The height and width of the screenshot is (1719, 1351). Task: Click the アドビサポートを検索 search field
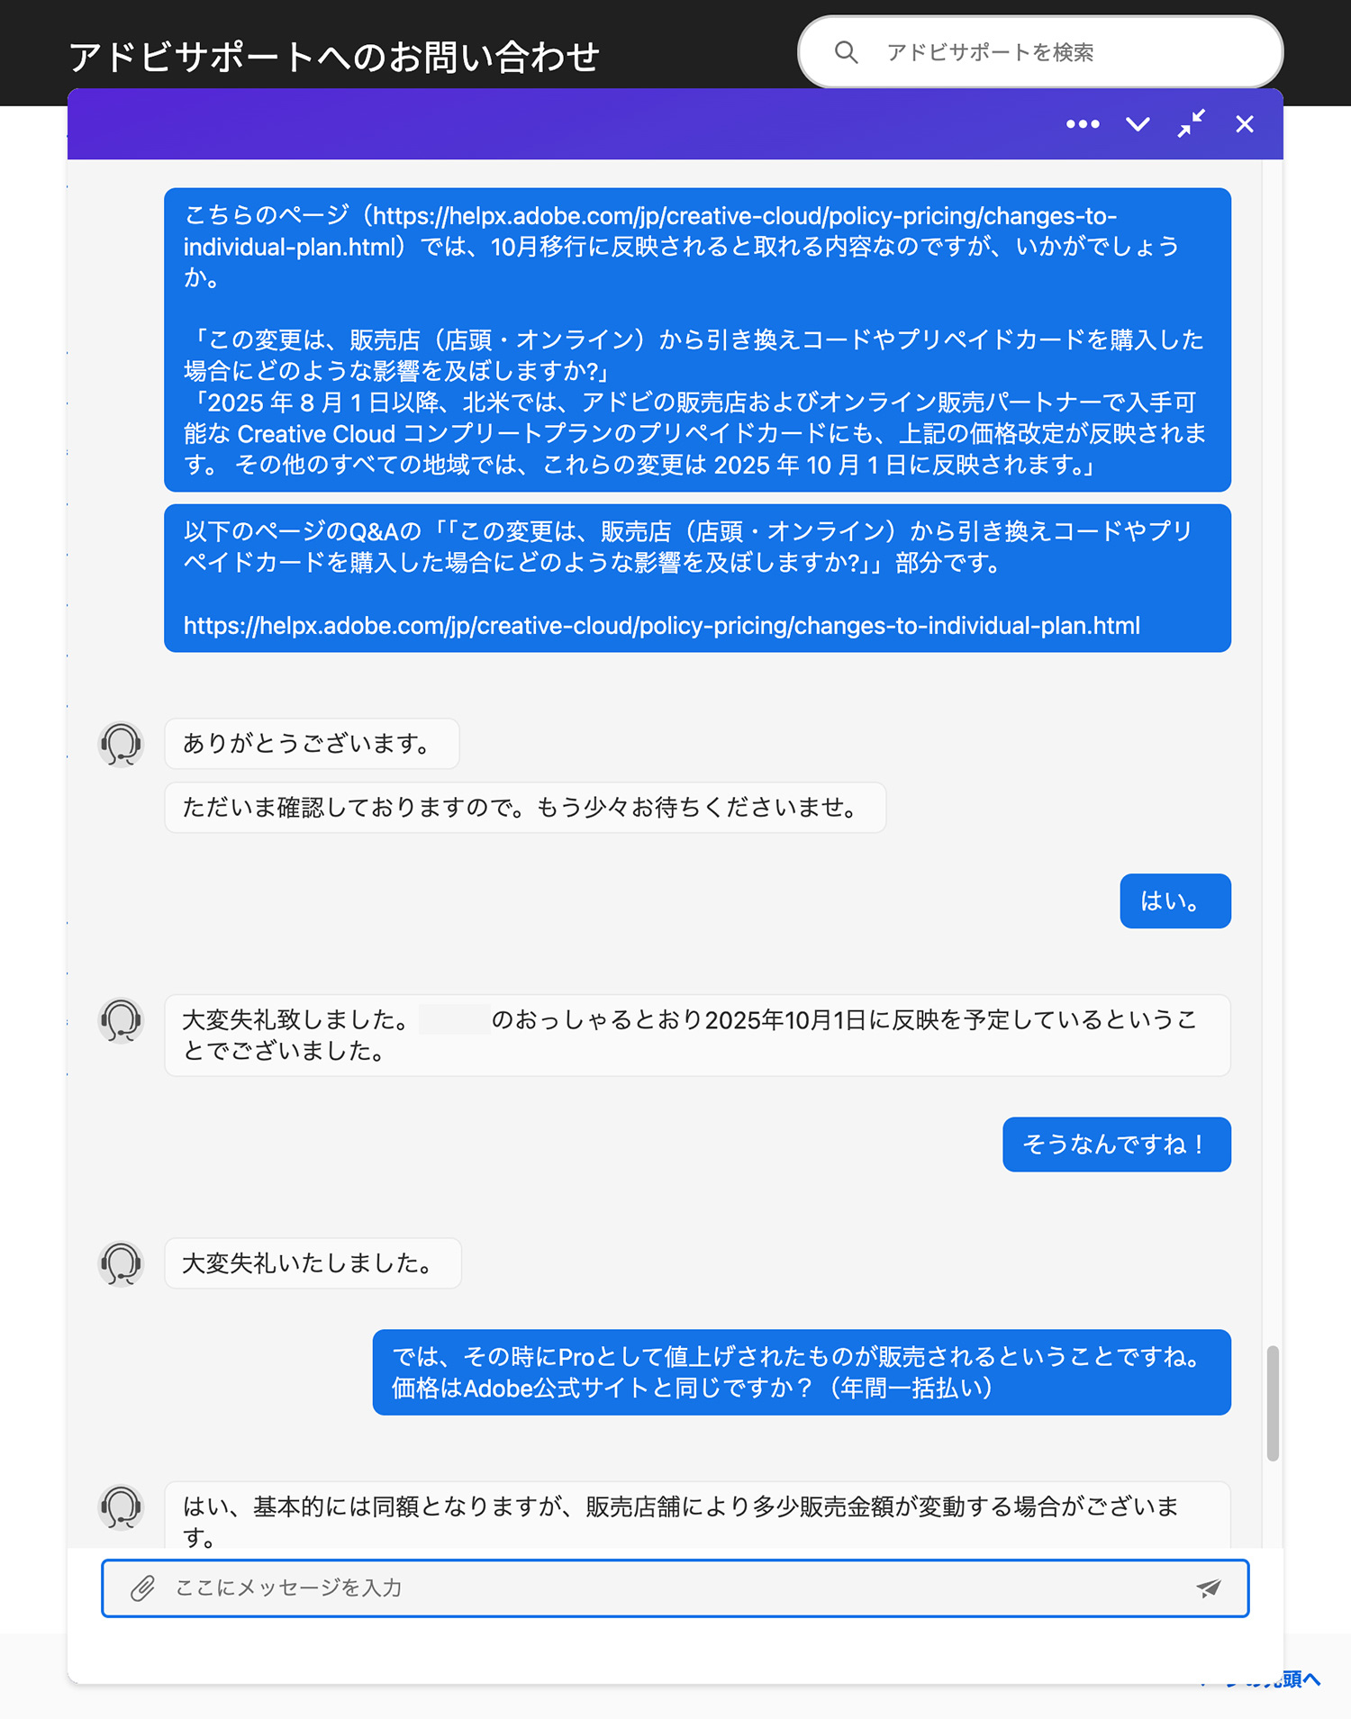(x=1040, y=52)
